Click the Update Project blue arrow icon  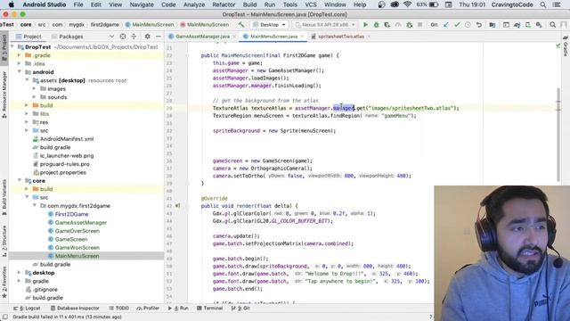445,25
